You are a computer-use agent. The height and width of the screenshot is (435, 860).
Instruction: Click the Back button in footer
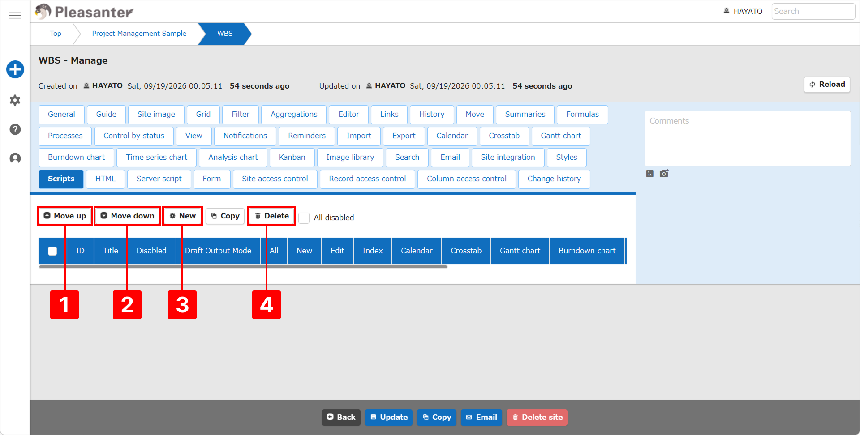tap(341, 417)
